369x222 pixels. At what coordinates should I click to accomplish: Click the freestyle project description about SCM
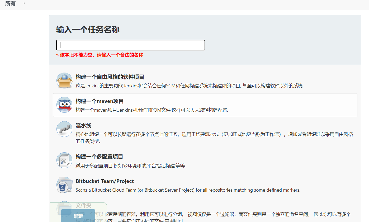click(x=190, y=86)
